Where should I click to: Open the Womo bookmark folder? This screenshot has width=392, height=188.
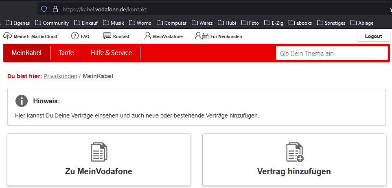tap(140, 23)
